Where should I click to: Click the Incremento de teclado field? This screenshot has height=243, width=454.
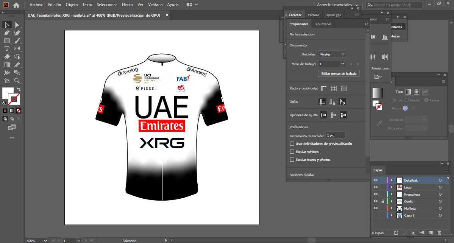tap(335, 136)
